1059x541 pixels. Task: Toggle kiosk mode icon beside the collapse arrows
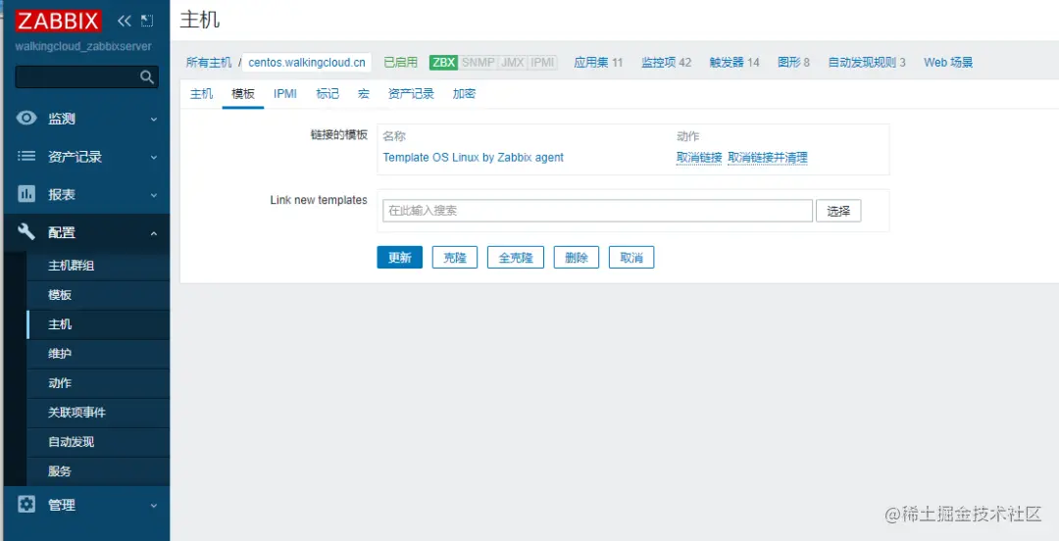(146, 21)
